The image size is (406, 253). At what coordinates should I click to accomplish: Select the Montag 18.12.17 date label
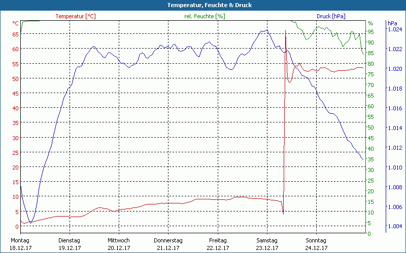pos(20,244)
